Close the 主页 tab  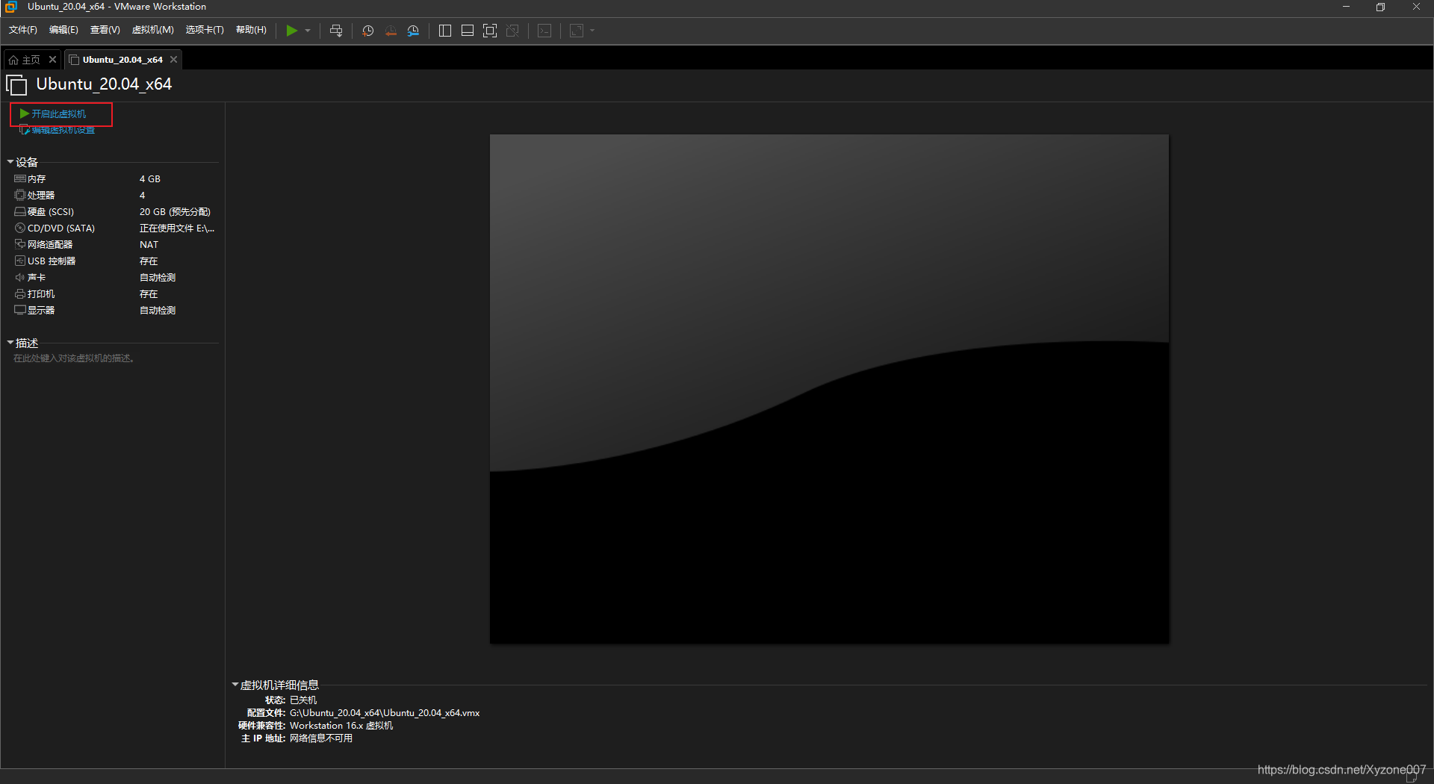pyautogui.click(x=52, y=60)
